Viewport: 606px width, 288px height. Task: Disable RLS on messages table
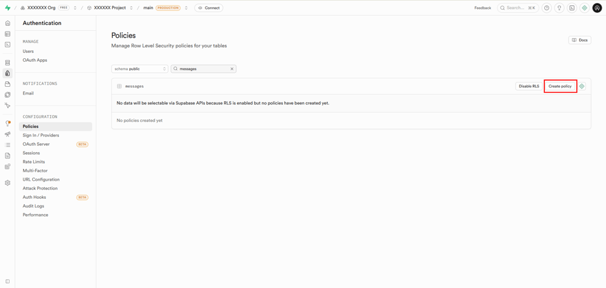[528, 86]
